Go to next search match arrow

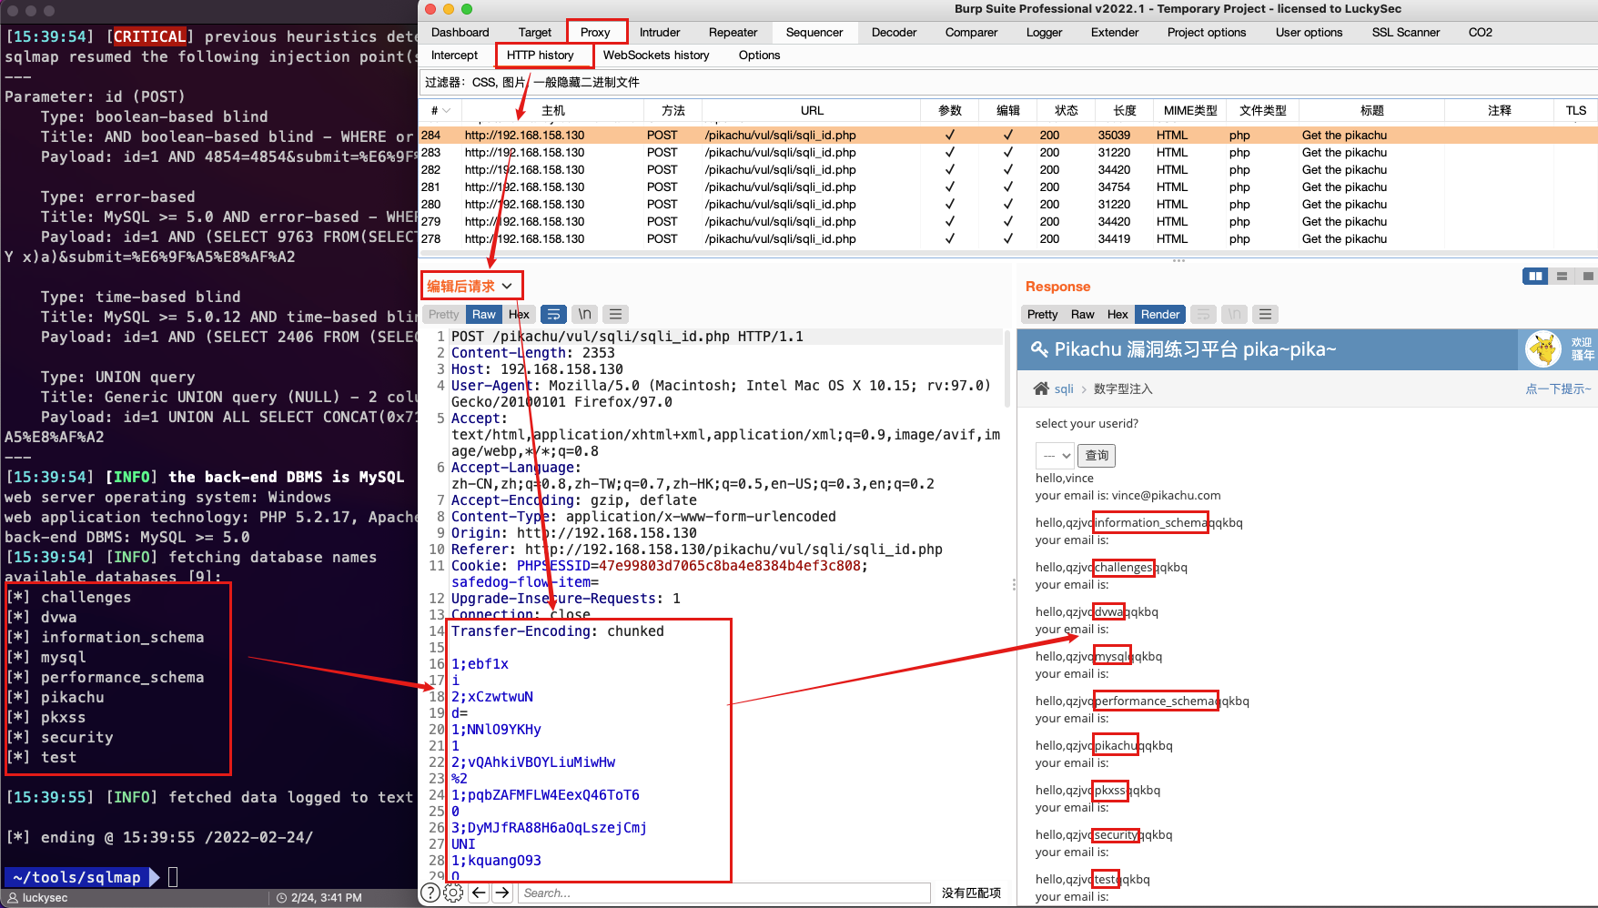[x=502, y=893]
